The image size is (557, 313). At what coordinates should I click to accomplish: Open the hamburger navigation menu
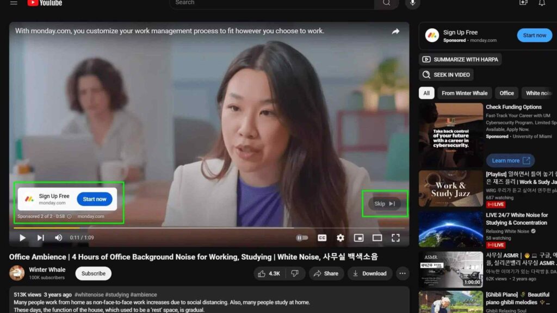click(x=14, y=4)
